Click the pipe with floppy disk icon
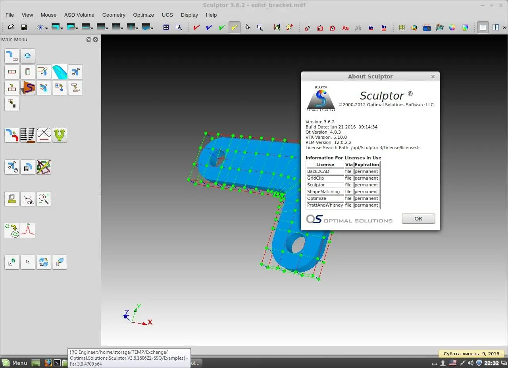 28,167
